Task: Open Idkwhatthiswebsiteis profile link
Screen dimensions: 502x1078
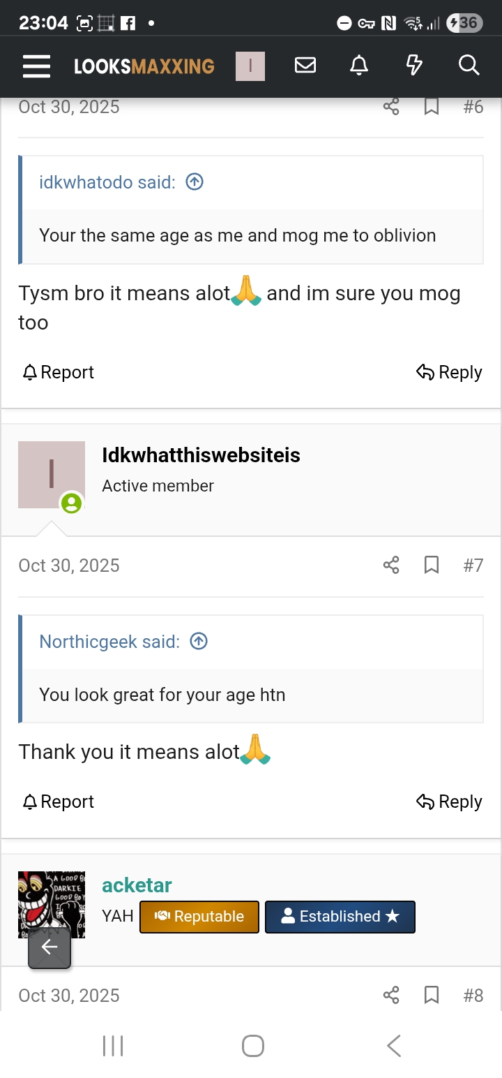Action: [x=201, y=455]
